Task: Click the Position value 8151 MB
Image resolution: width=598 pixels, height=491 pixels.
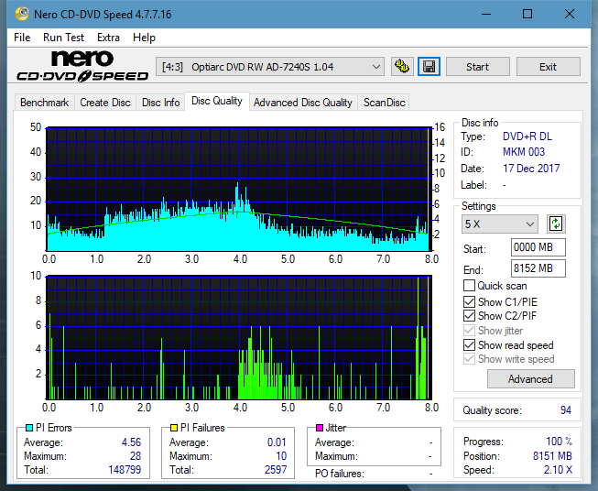Action: tap(552, 456)
